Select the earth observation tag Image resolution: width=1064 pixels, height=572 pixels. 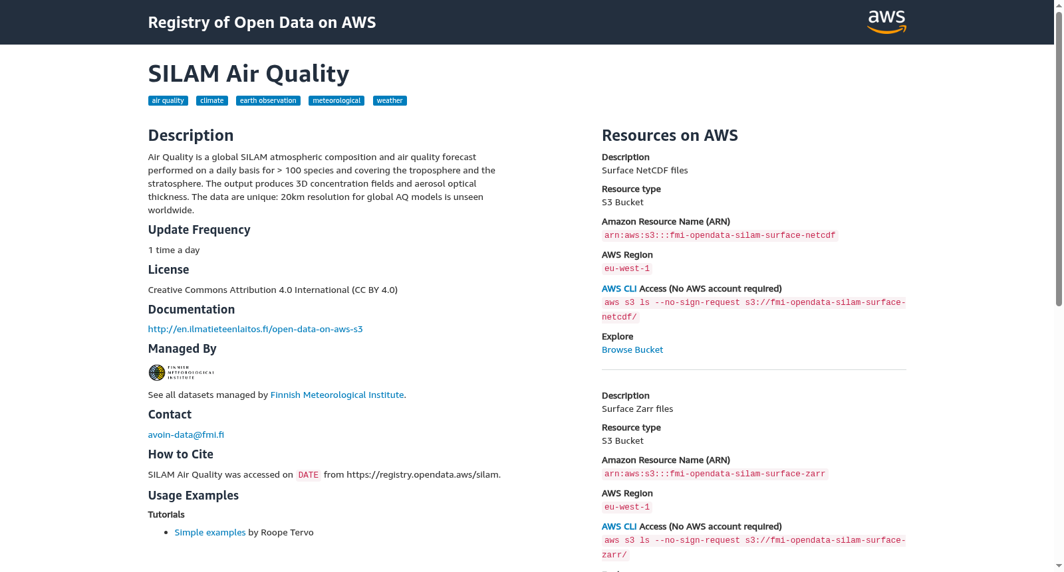(268, 101)
